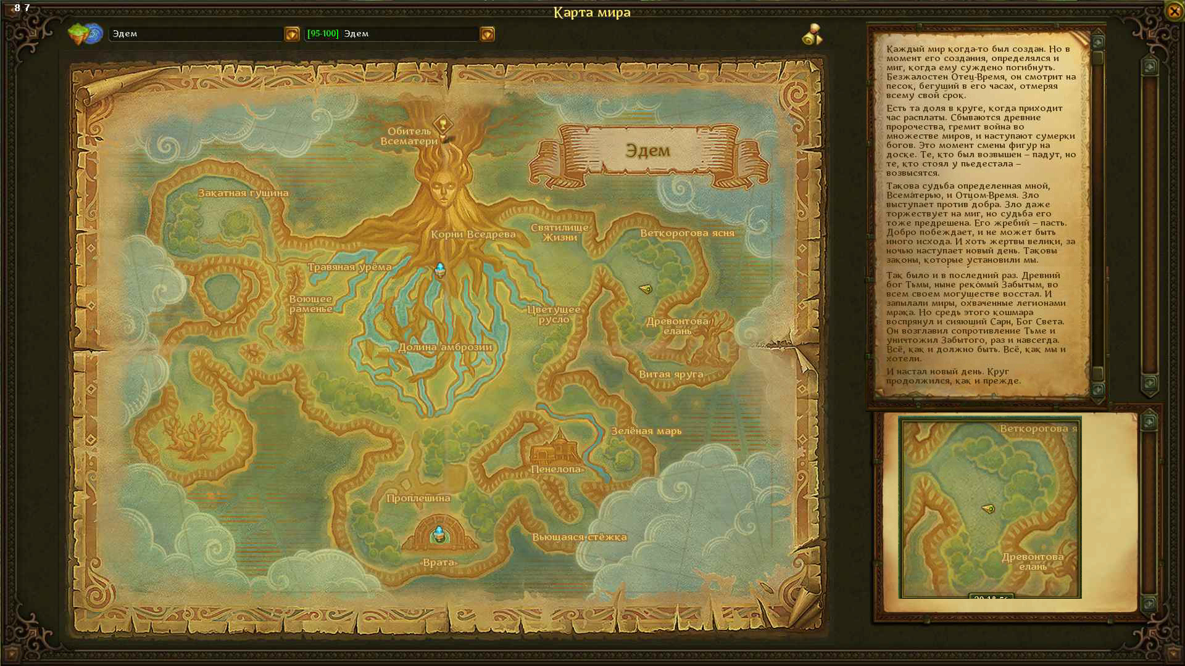Screen dimensions: 1185x666
Task: Click the portal crystal icon at Врата
Action: click(x=439, y=534)
